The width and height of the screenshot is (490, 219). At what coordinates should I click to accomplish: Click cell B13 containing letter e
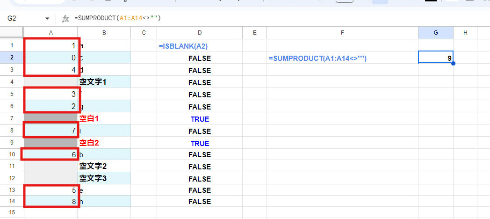[104, 190]
